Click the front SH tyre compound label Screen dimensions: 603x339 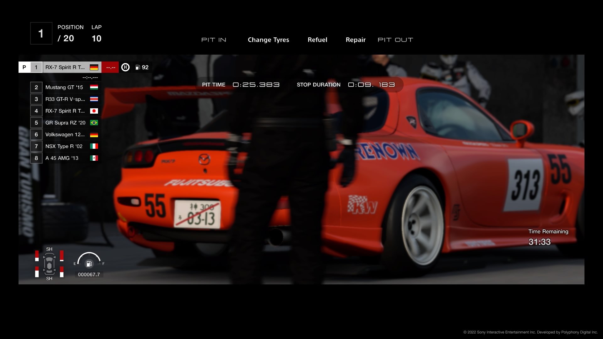(49, 249)
